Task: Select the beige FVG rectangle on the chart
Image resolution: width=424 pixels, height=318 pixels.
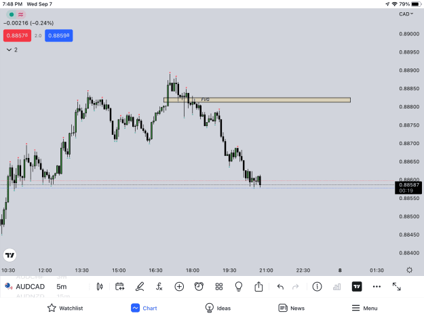Action: [x=257, y=100]
